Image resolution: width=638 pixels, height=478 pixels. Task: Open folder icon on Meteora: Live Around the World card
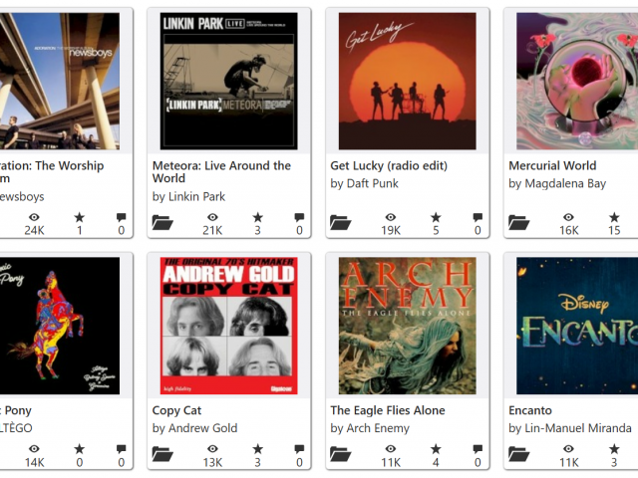coord(162,222)
